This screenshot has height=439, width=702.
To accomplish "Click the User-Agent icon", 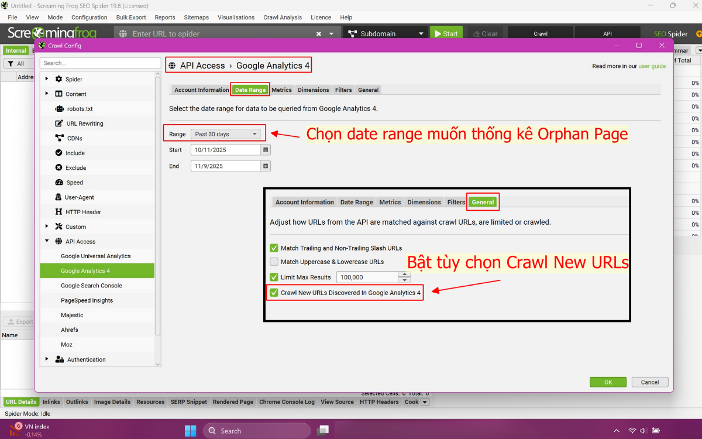I will (58, 197).
